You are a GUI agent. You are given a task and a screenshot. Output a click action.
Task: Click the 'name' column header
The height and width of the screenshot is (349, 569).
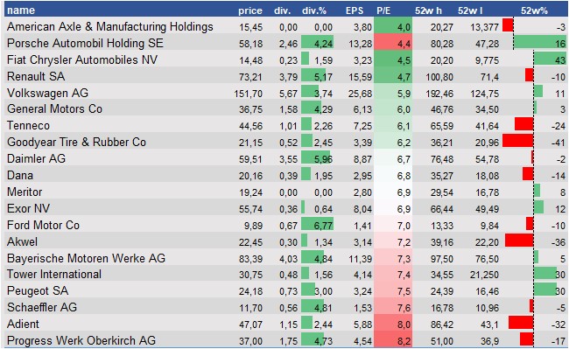pyautogui.click(x=21, y=10)
